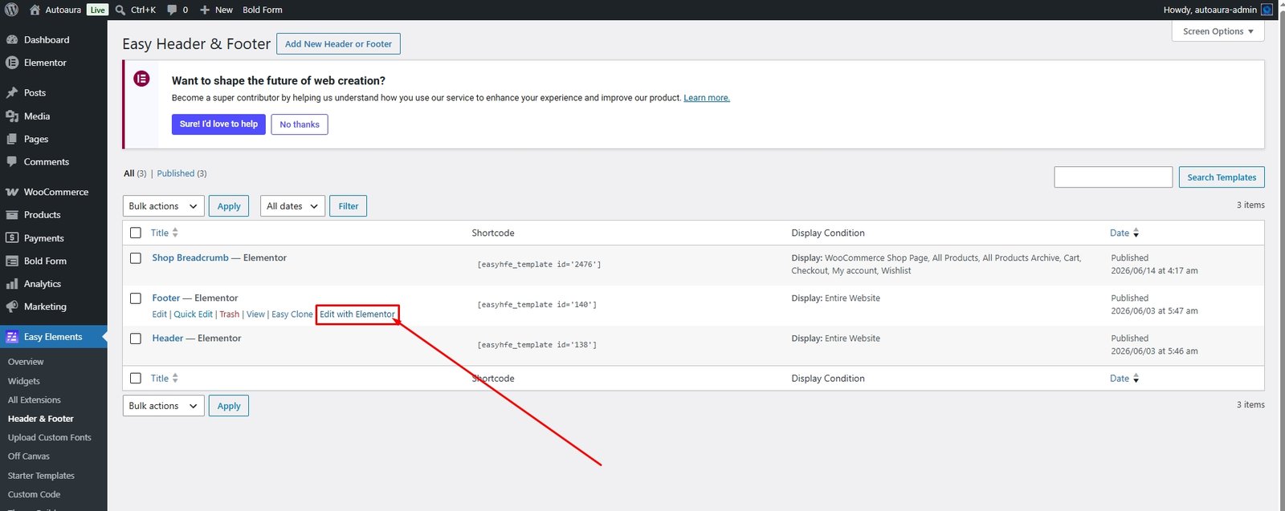Click the Elementor sidebar icon
Viewport: 1285px width, 511px height.
[12, 63]
